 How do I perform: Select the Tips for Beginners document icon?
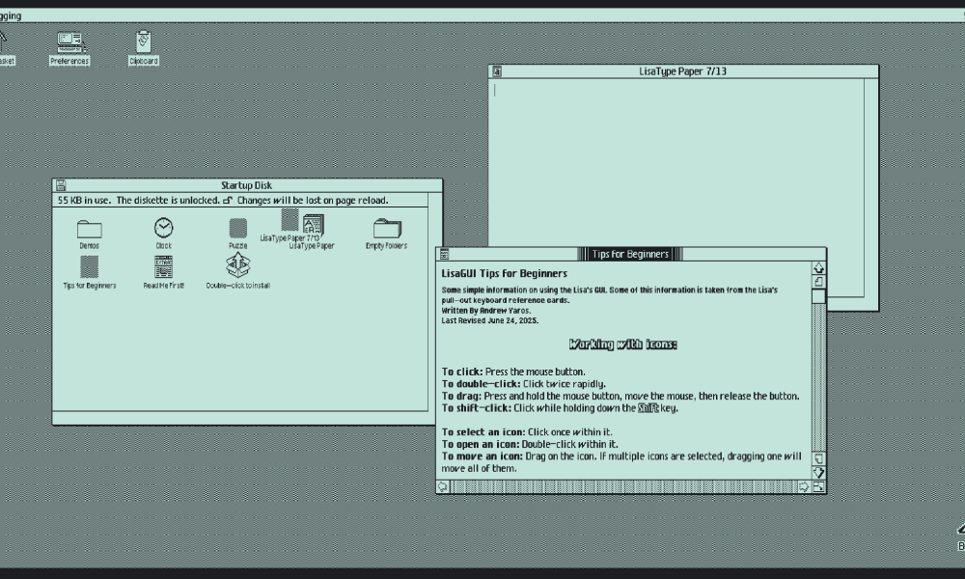(x=89, y=272)
